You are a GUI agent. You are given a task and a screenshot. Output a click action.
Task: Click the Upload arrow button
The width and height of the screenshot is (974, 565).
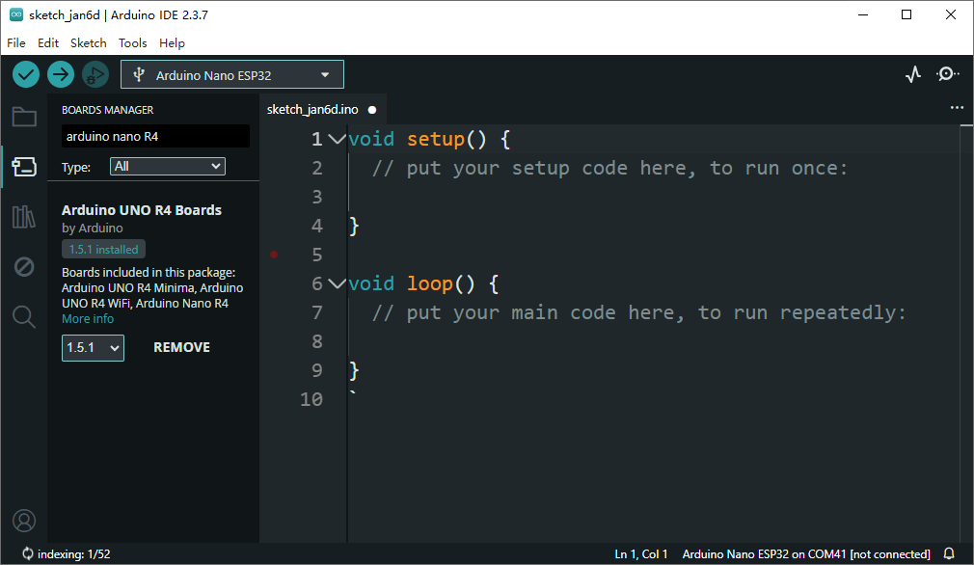(x=61, y=74)
